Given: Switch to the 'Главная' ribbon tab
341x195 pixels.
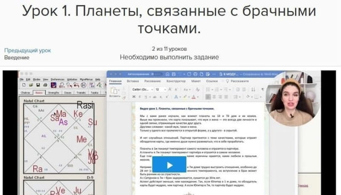Looking at the screenshot, I should pos(115,81).
